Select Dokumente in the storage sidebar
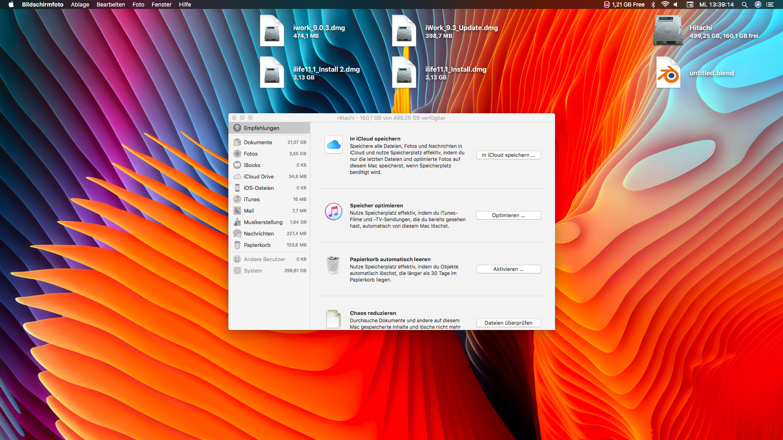783x440 pixels. 258,142
